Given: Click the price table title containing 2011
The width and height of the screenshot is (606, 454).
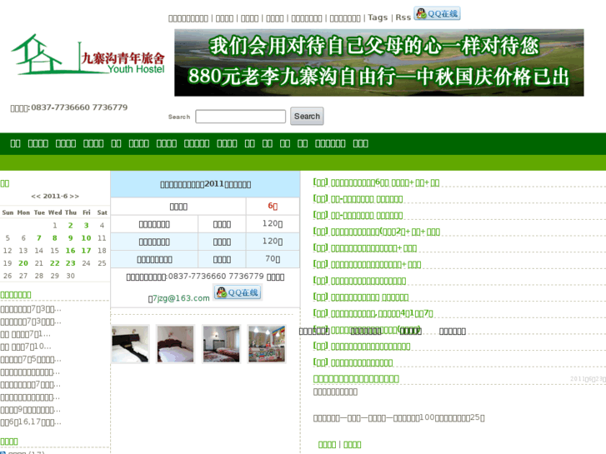Looking at the screenshot, I should (x=205, y=184).
